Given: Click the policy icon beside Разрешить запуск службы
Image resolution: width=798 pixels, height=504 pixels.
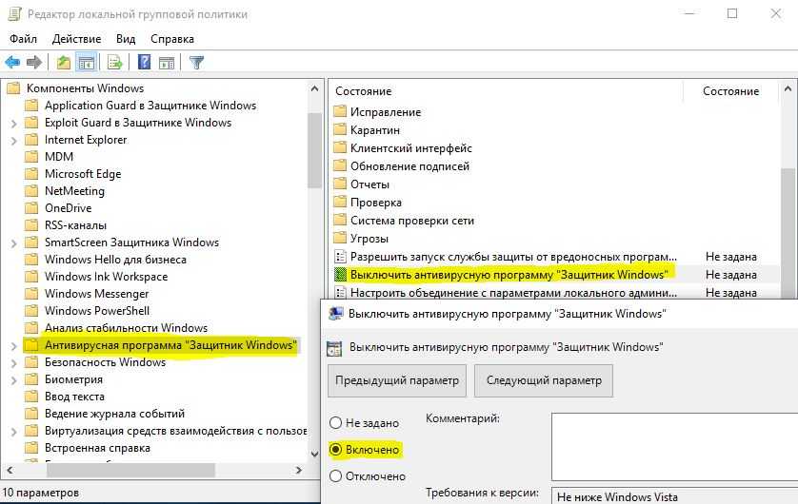Looking at the screenshot, I should (x=340, y=256).
